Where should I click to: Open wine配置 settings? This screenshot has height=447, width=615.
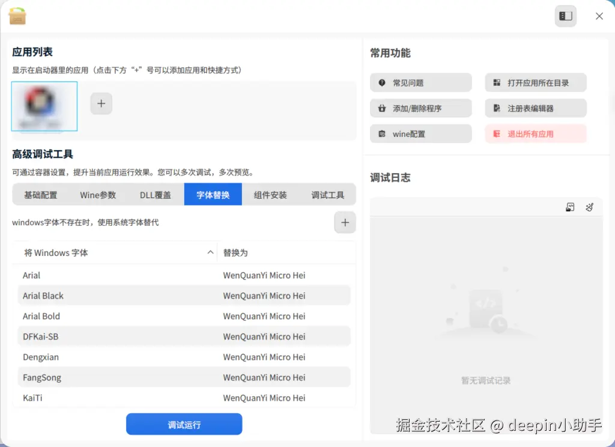pyautogui.click(x=421, y=134)
